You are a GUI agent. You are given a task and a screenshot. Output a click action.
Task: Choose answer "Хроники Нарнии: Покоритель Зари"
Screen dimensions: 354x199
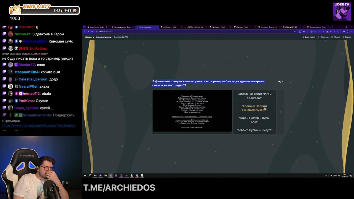254,108
